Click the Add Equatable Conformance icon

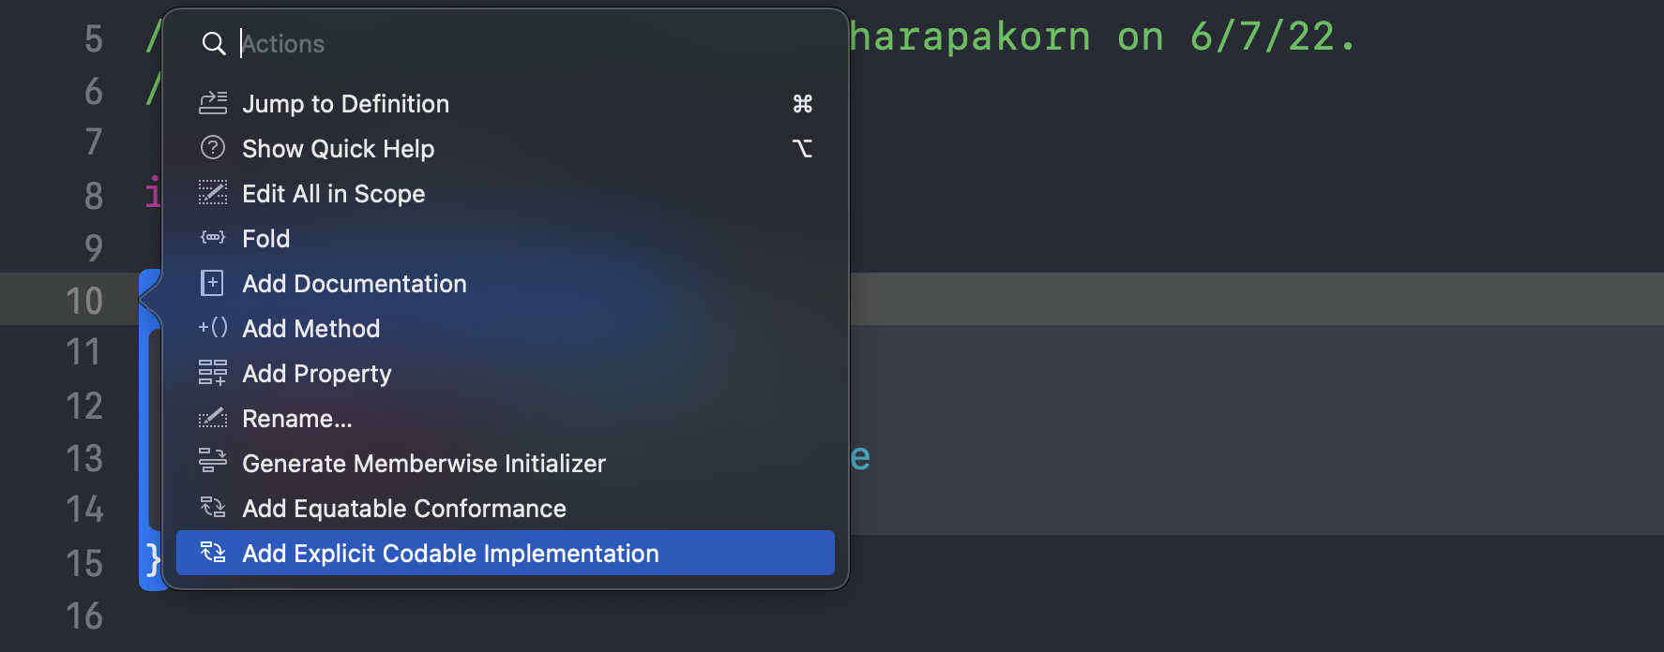coord(213,508)
